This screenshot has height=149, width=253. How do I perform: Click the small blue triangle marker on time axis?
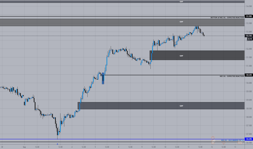click(57, 144)
